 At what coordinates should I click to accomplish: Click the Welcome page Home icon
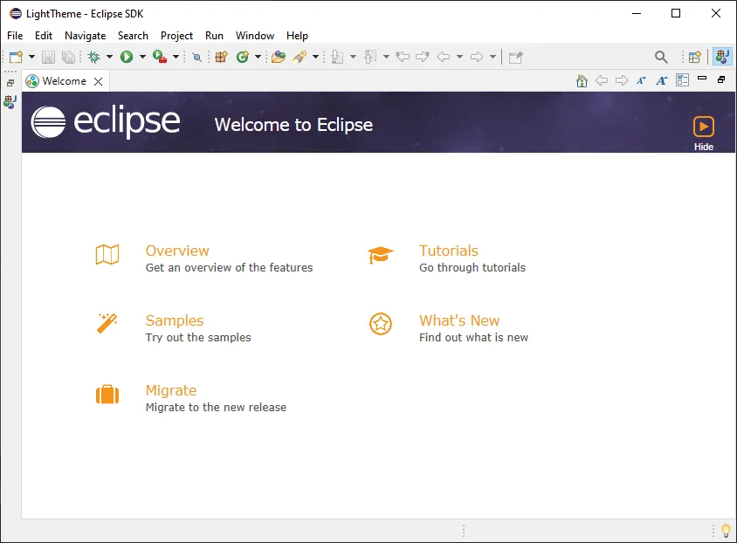coord(582,81)
